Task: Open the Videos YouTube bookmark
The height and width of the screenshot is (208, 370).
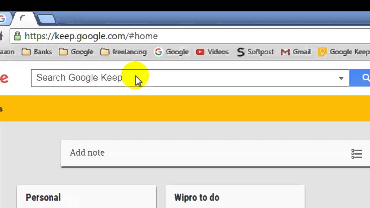Action: click(x=212, y=52)
